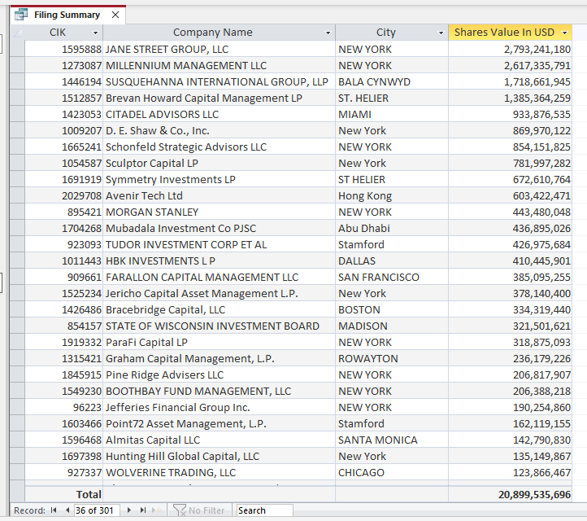Click cell Brevan Howard Capital Management LP
Viewport: 587px width, 521px height.
pyautogui.click(x=219, y=98)
